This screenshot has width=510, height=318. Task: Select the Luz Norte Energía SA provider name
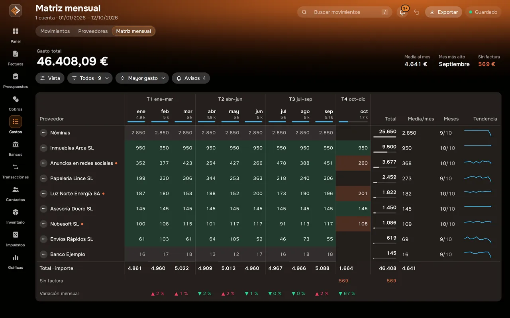(x=75, y=194)
